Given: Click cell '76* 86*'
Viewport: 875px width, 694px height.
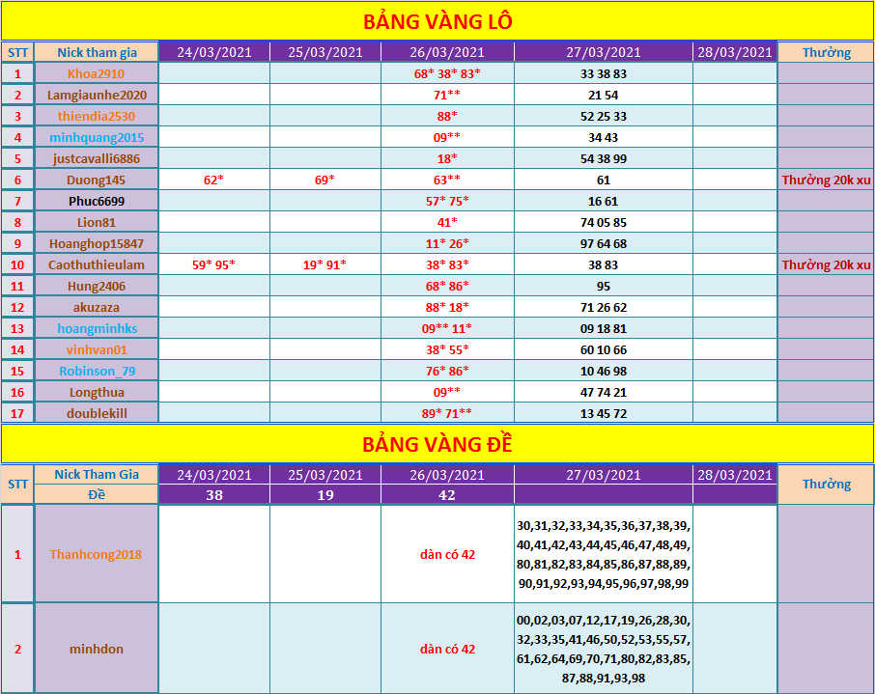Looking at the screenshot, I should (x=447, y=371).
